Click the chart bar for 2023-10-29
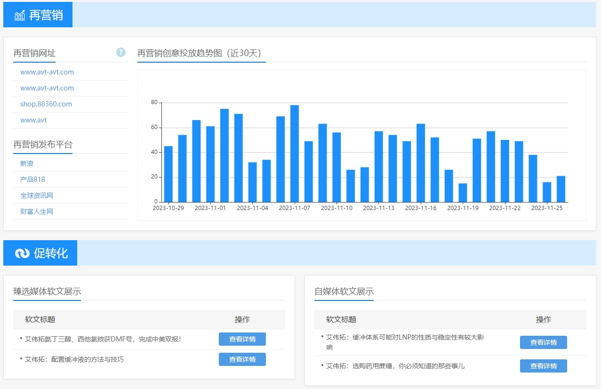 [168, 174]
